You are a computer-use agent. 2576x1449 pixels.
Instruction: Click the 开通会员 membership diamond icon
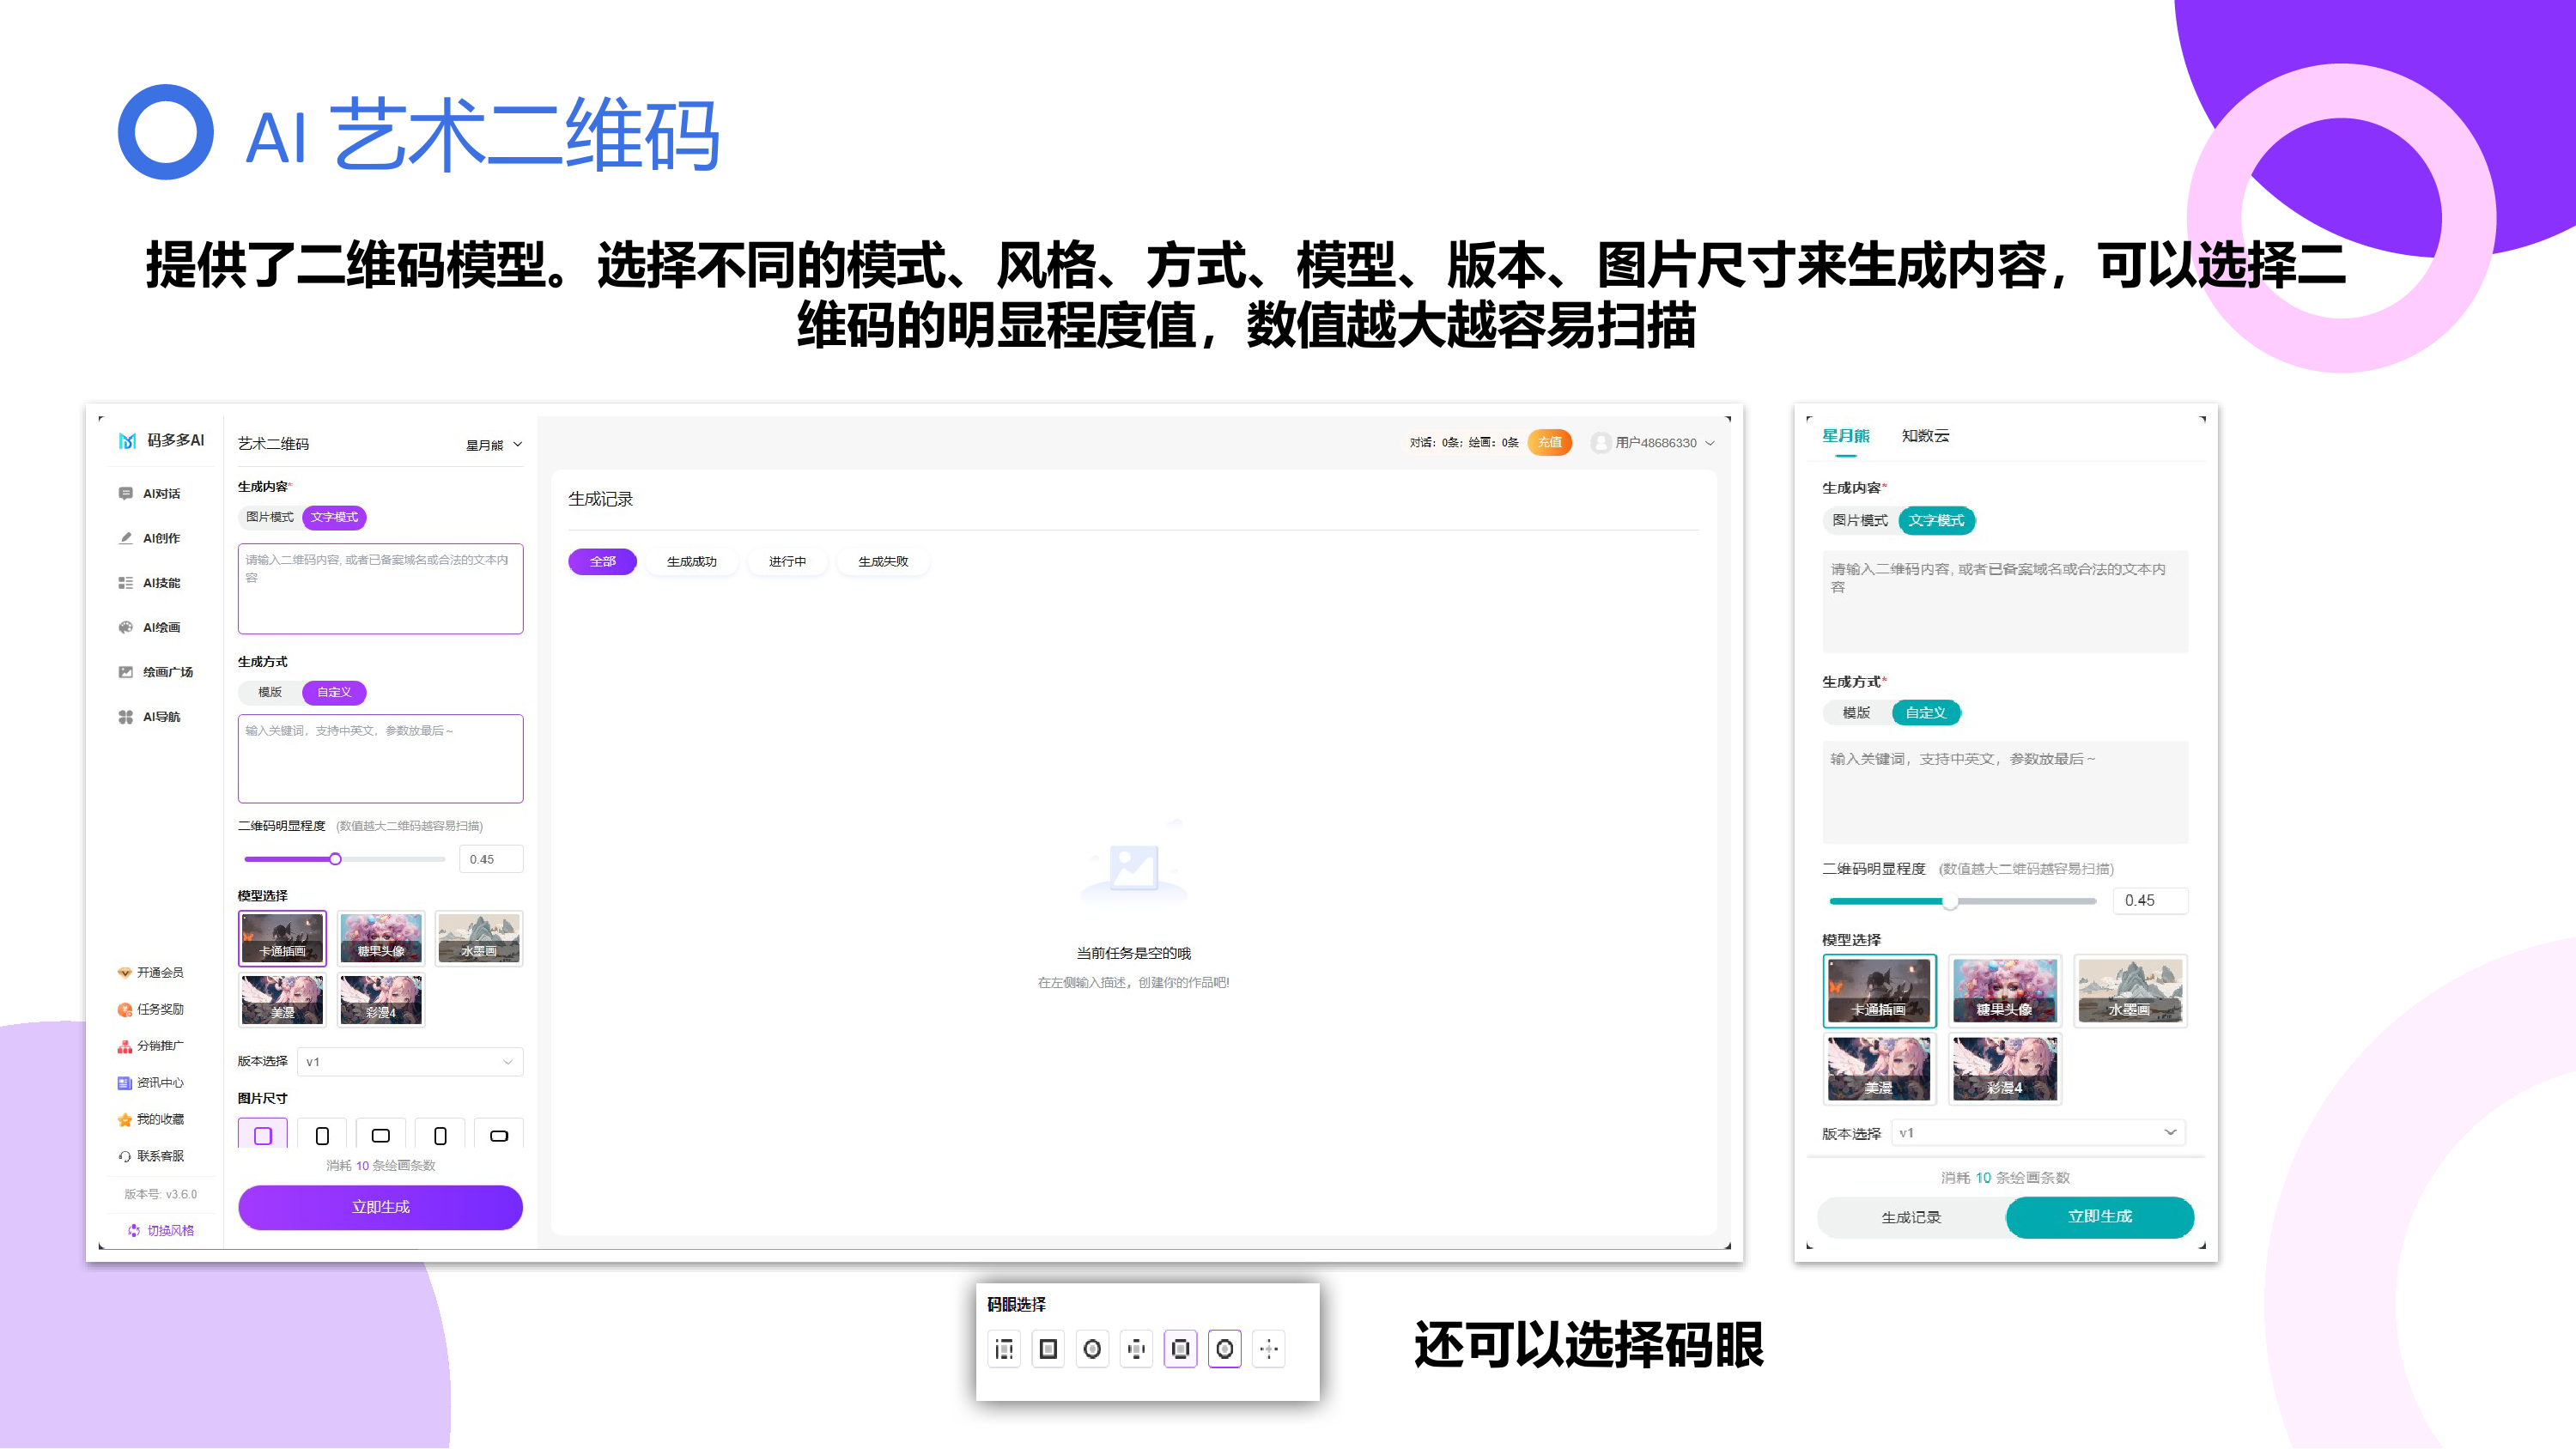pos(124,973)
